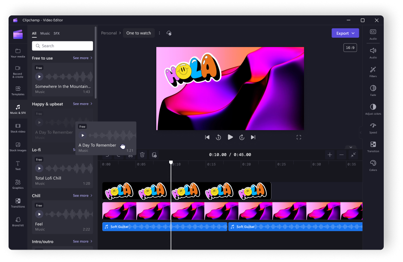
Task: Select the purple background video clip
Action: point(233,211)
